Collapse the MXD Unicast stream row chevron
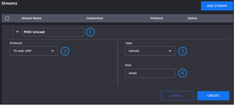Viewport: 239px width, 110px height. pos(17,32)
